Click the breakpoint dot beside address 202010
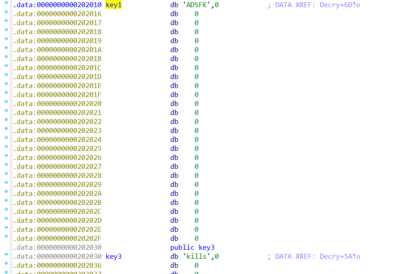411x274 pixels. click(x=6, y=3)
